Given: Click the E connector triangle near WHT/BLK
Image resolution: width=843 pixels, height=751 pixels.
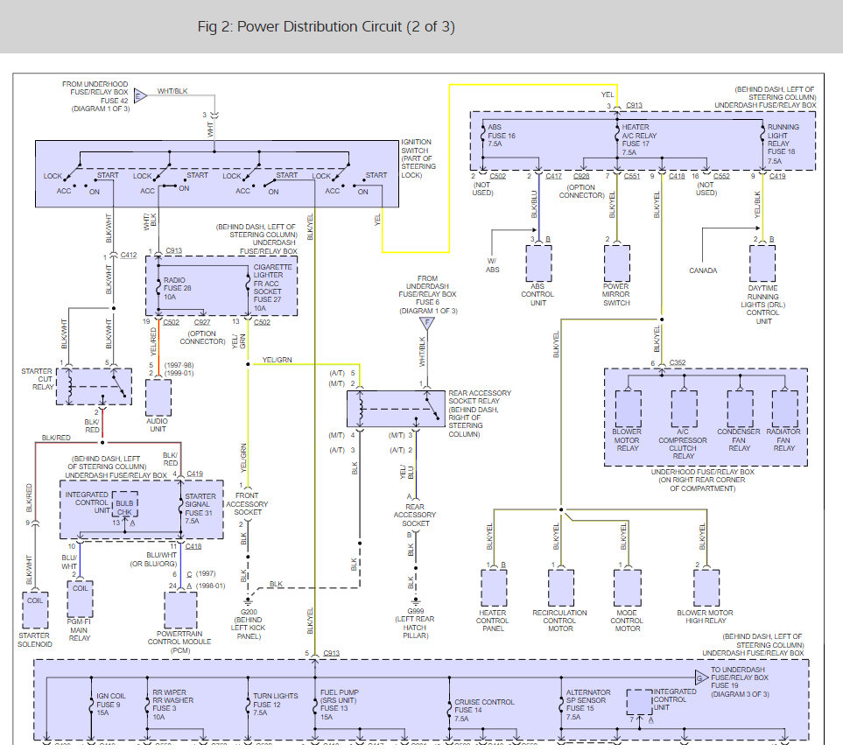Looking at the screenshot, I should pyautogui.click(x=140, y=96).
